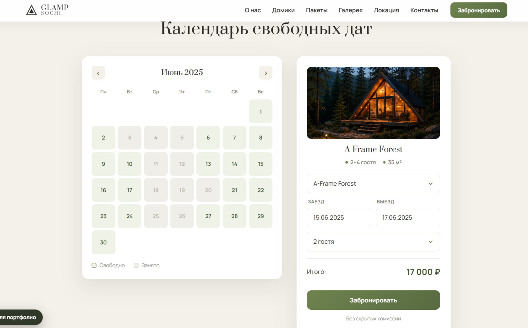528x328 pixels.
Task: Select June 24 in the calendar
Action: (129, 216)
